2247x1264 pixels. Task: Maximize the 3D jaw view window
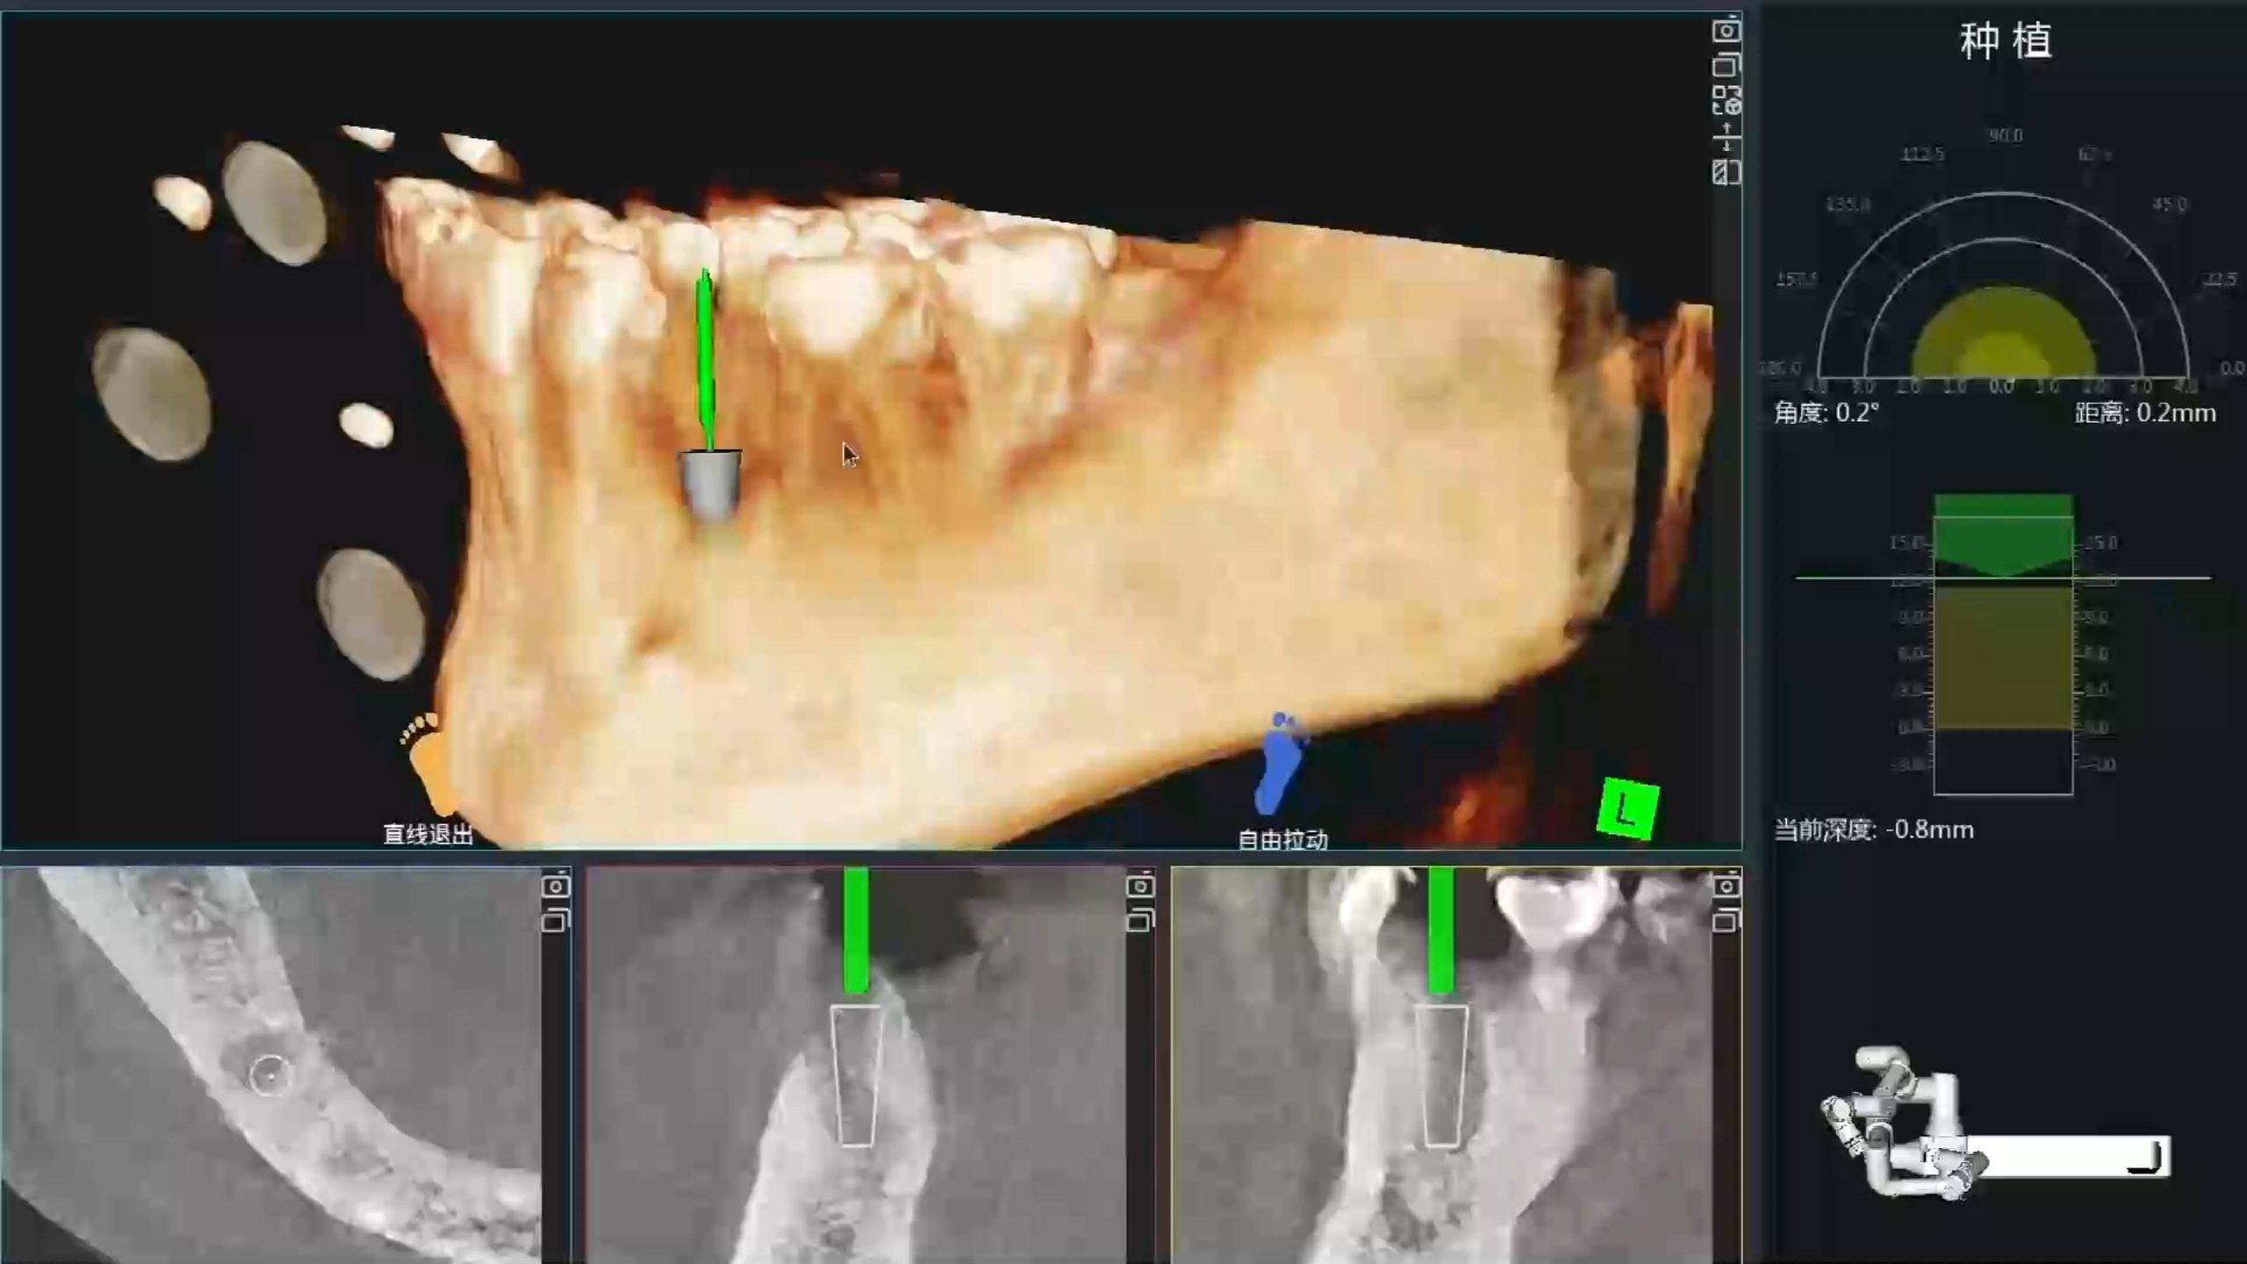[x=1726, y=66]
